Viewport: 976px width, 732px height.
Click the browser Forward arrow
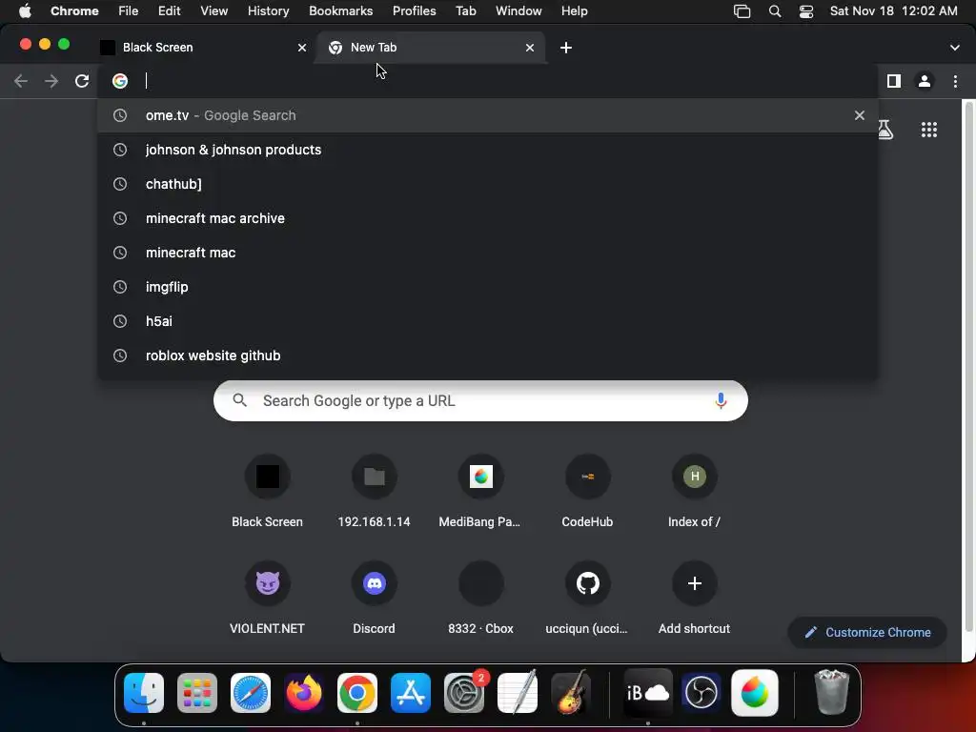[x=51, y=81]
